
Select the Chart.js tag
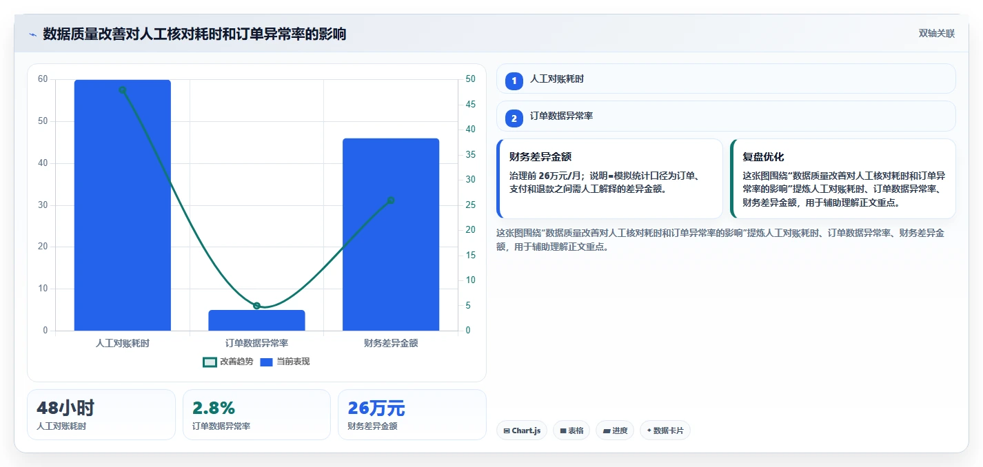(523, 430)
